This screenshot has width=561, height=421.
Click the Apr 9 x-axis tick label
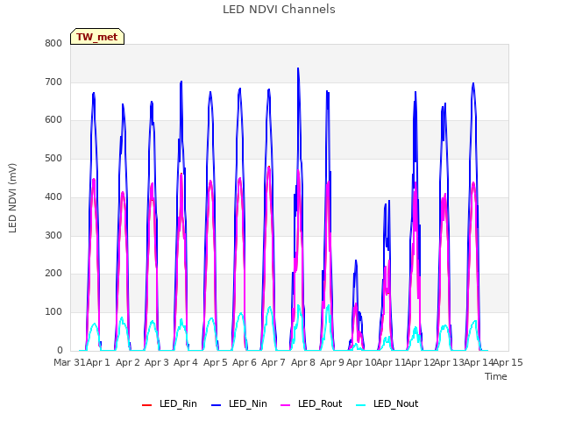332,362
